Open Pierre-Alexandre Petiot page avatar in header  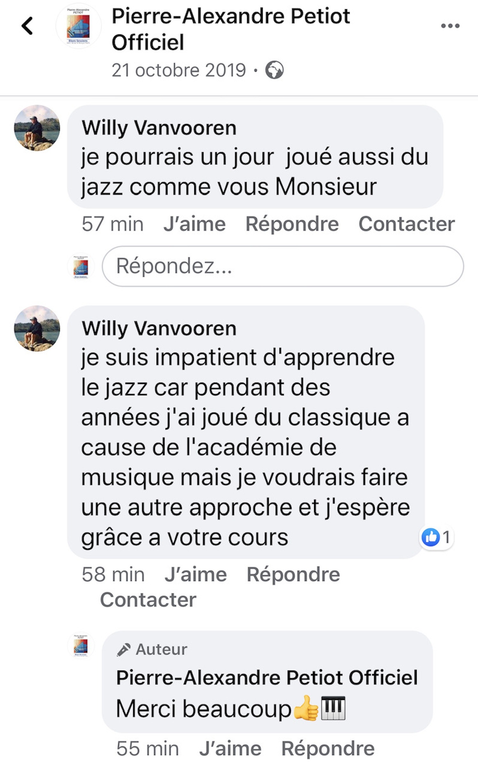[78, 26]
